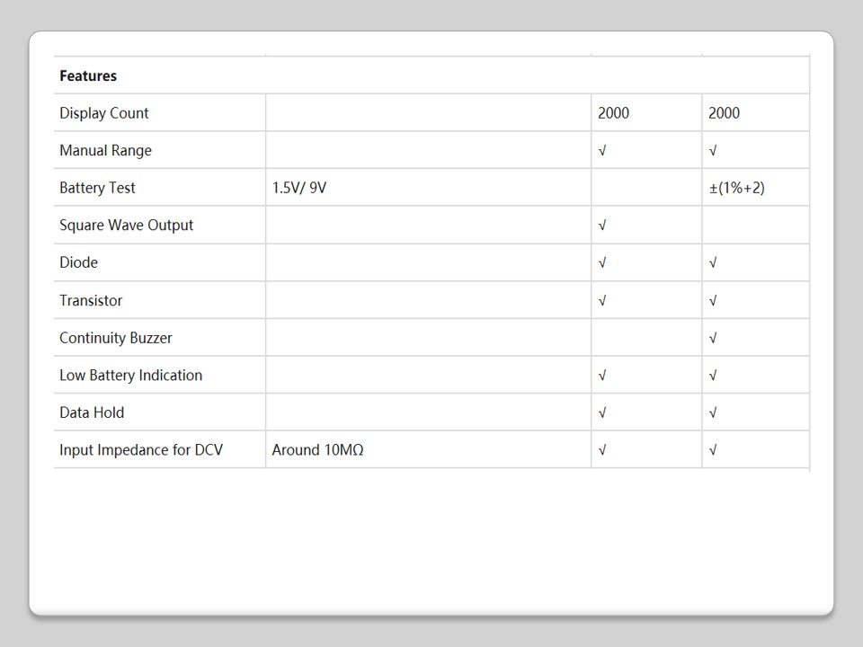Select the Battery Test label
The height and width of the screenshot is (647, 863).
pyautogui.click(x=97, y=188)
